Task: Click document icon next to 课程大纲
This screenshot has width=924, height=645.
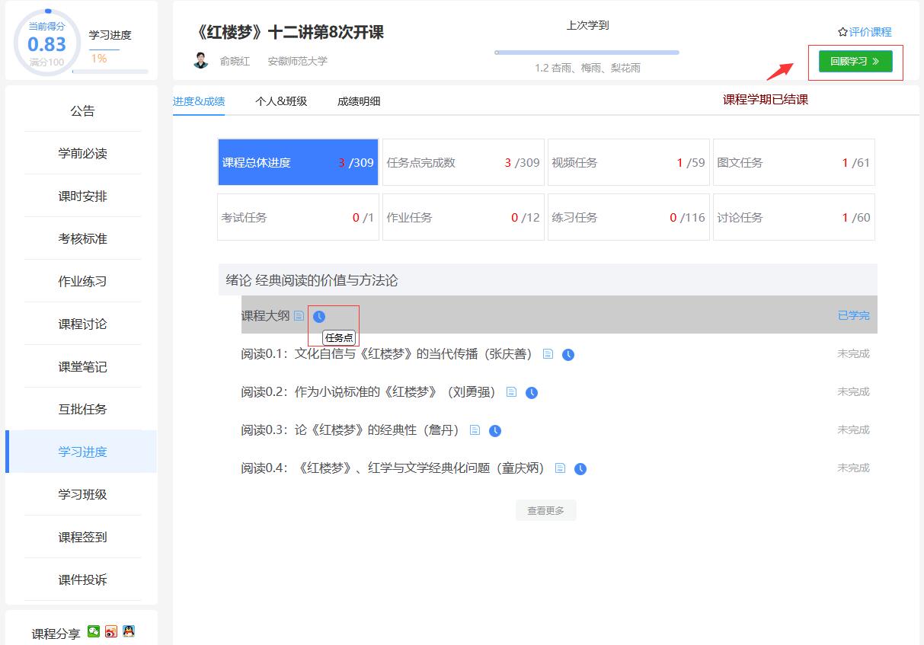Action: [299, 315]
